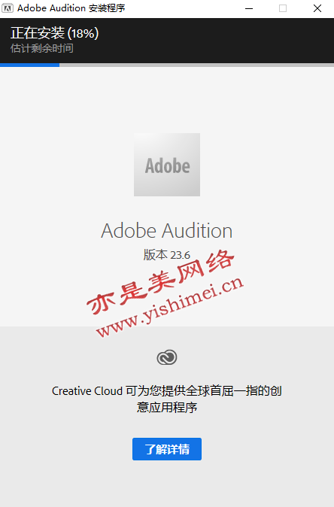Click the gray unfilled part of the progress bar
This screenshot has width=334, height=507.
(196, 65)
